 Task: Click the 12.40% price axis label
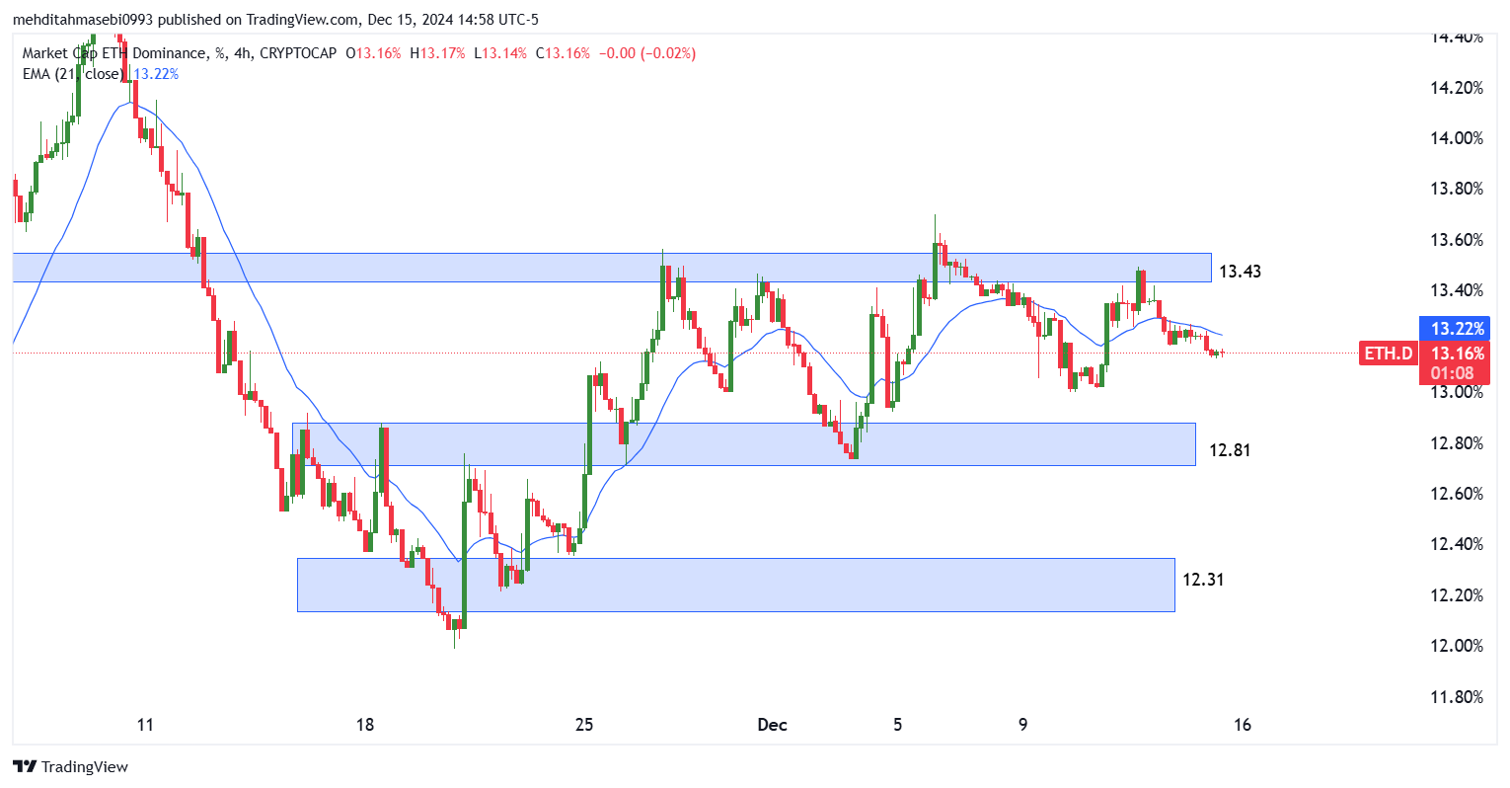(x=1457, y=544)
